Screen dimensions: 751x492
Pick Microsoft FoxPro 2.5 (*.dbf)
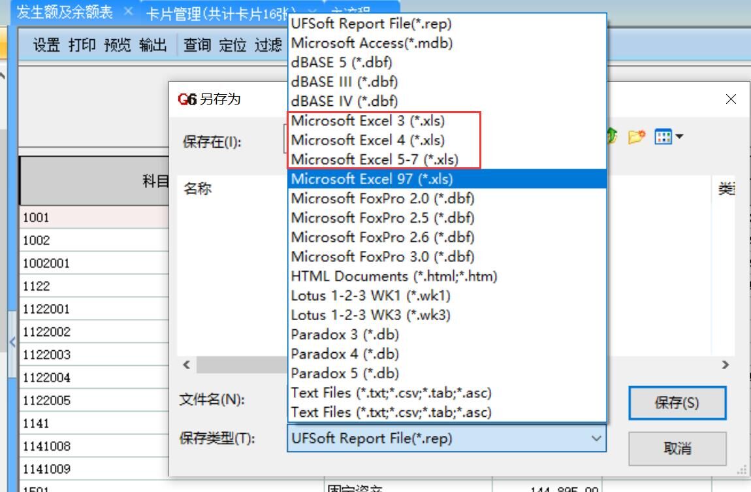[447, 218]
